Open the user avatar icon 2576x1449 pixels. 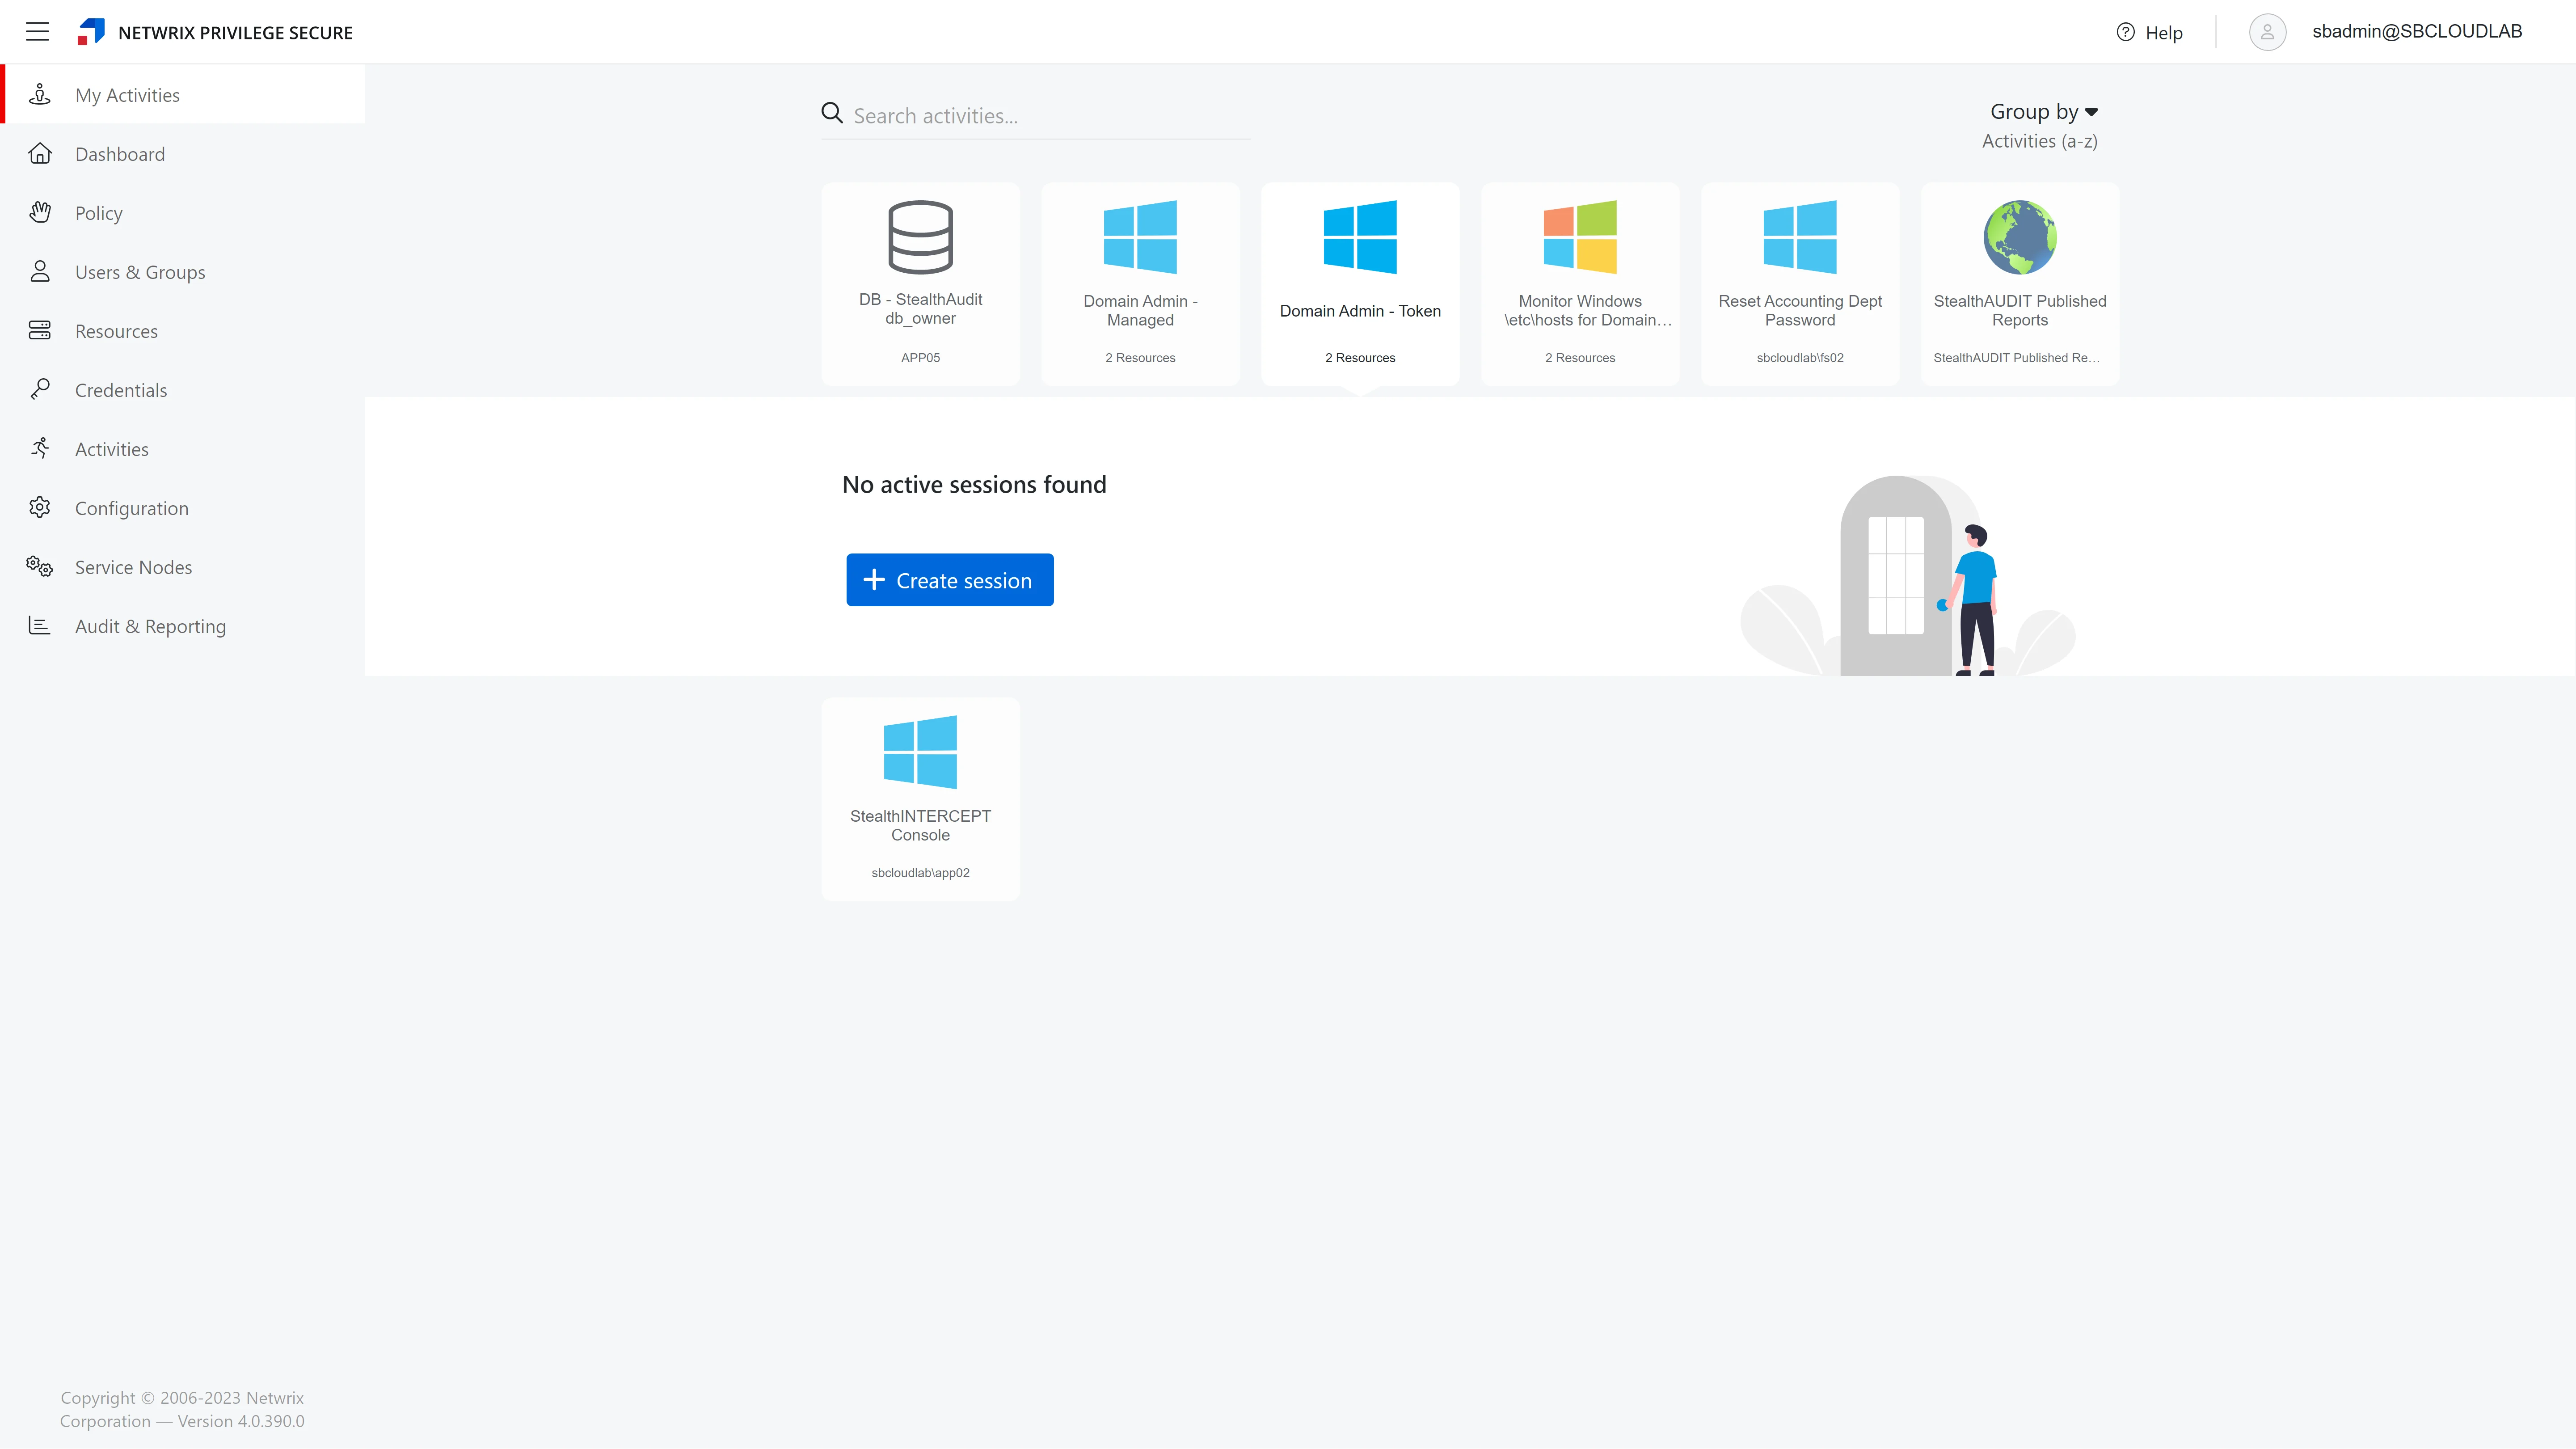pos(2267,32)
